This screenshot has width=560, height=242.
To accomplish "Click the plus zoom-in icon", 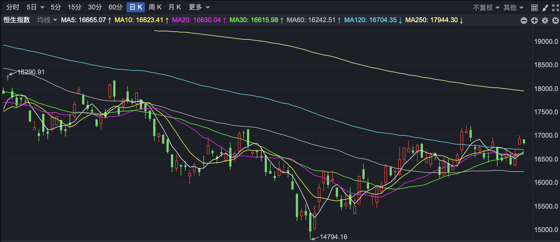I will tap(534, 21).
